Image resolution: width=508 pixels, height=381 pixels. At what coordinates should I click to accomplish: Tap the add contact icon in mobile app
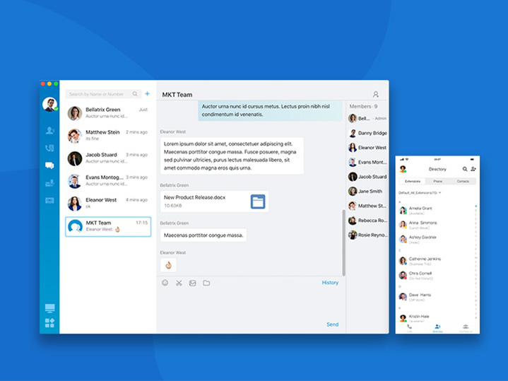pos(473,169)
